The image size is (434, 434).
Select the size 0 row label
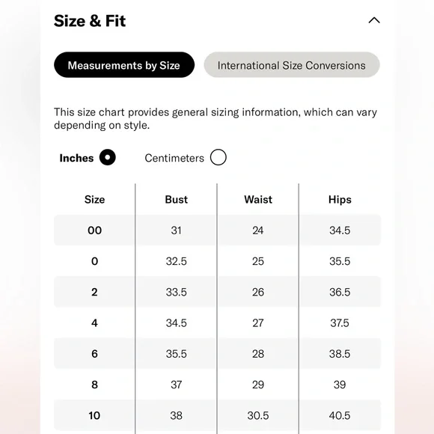[x=94, y=261]
